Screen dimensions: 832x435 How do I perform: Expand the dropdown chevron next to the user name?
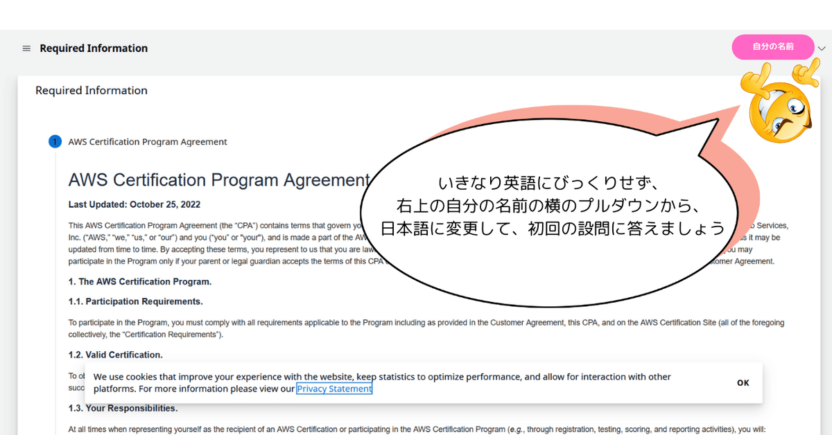(822, 48)
